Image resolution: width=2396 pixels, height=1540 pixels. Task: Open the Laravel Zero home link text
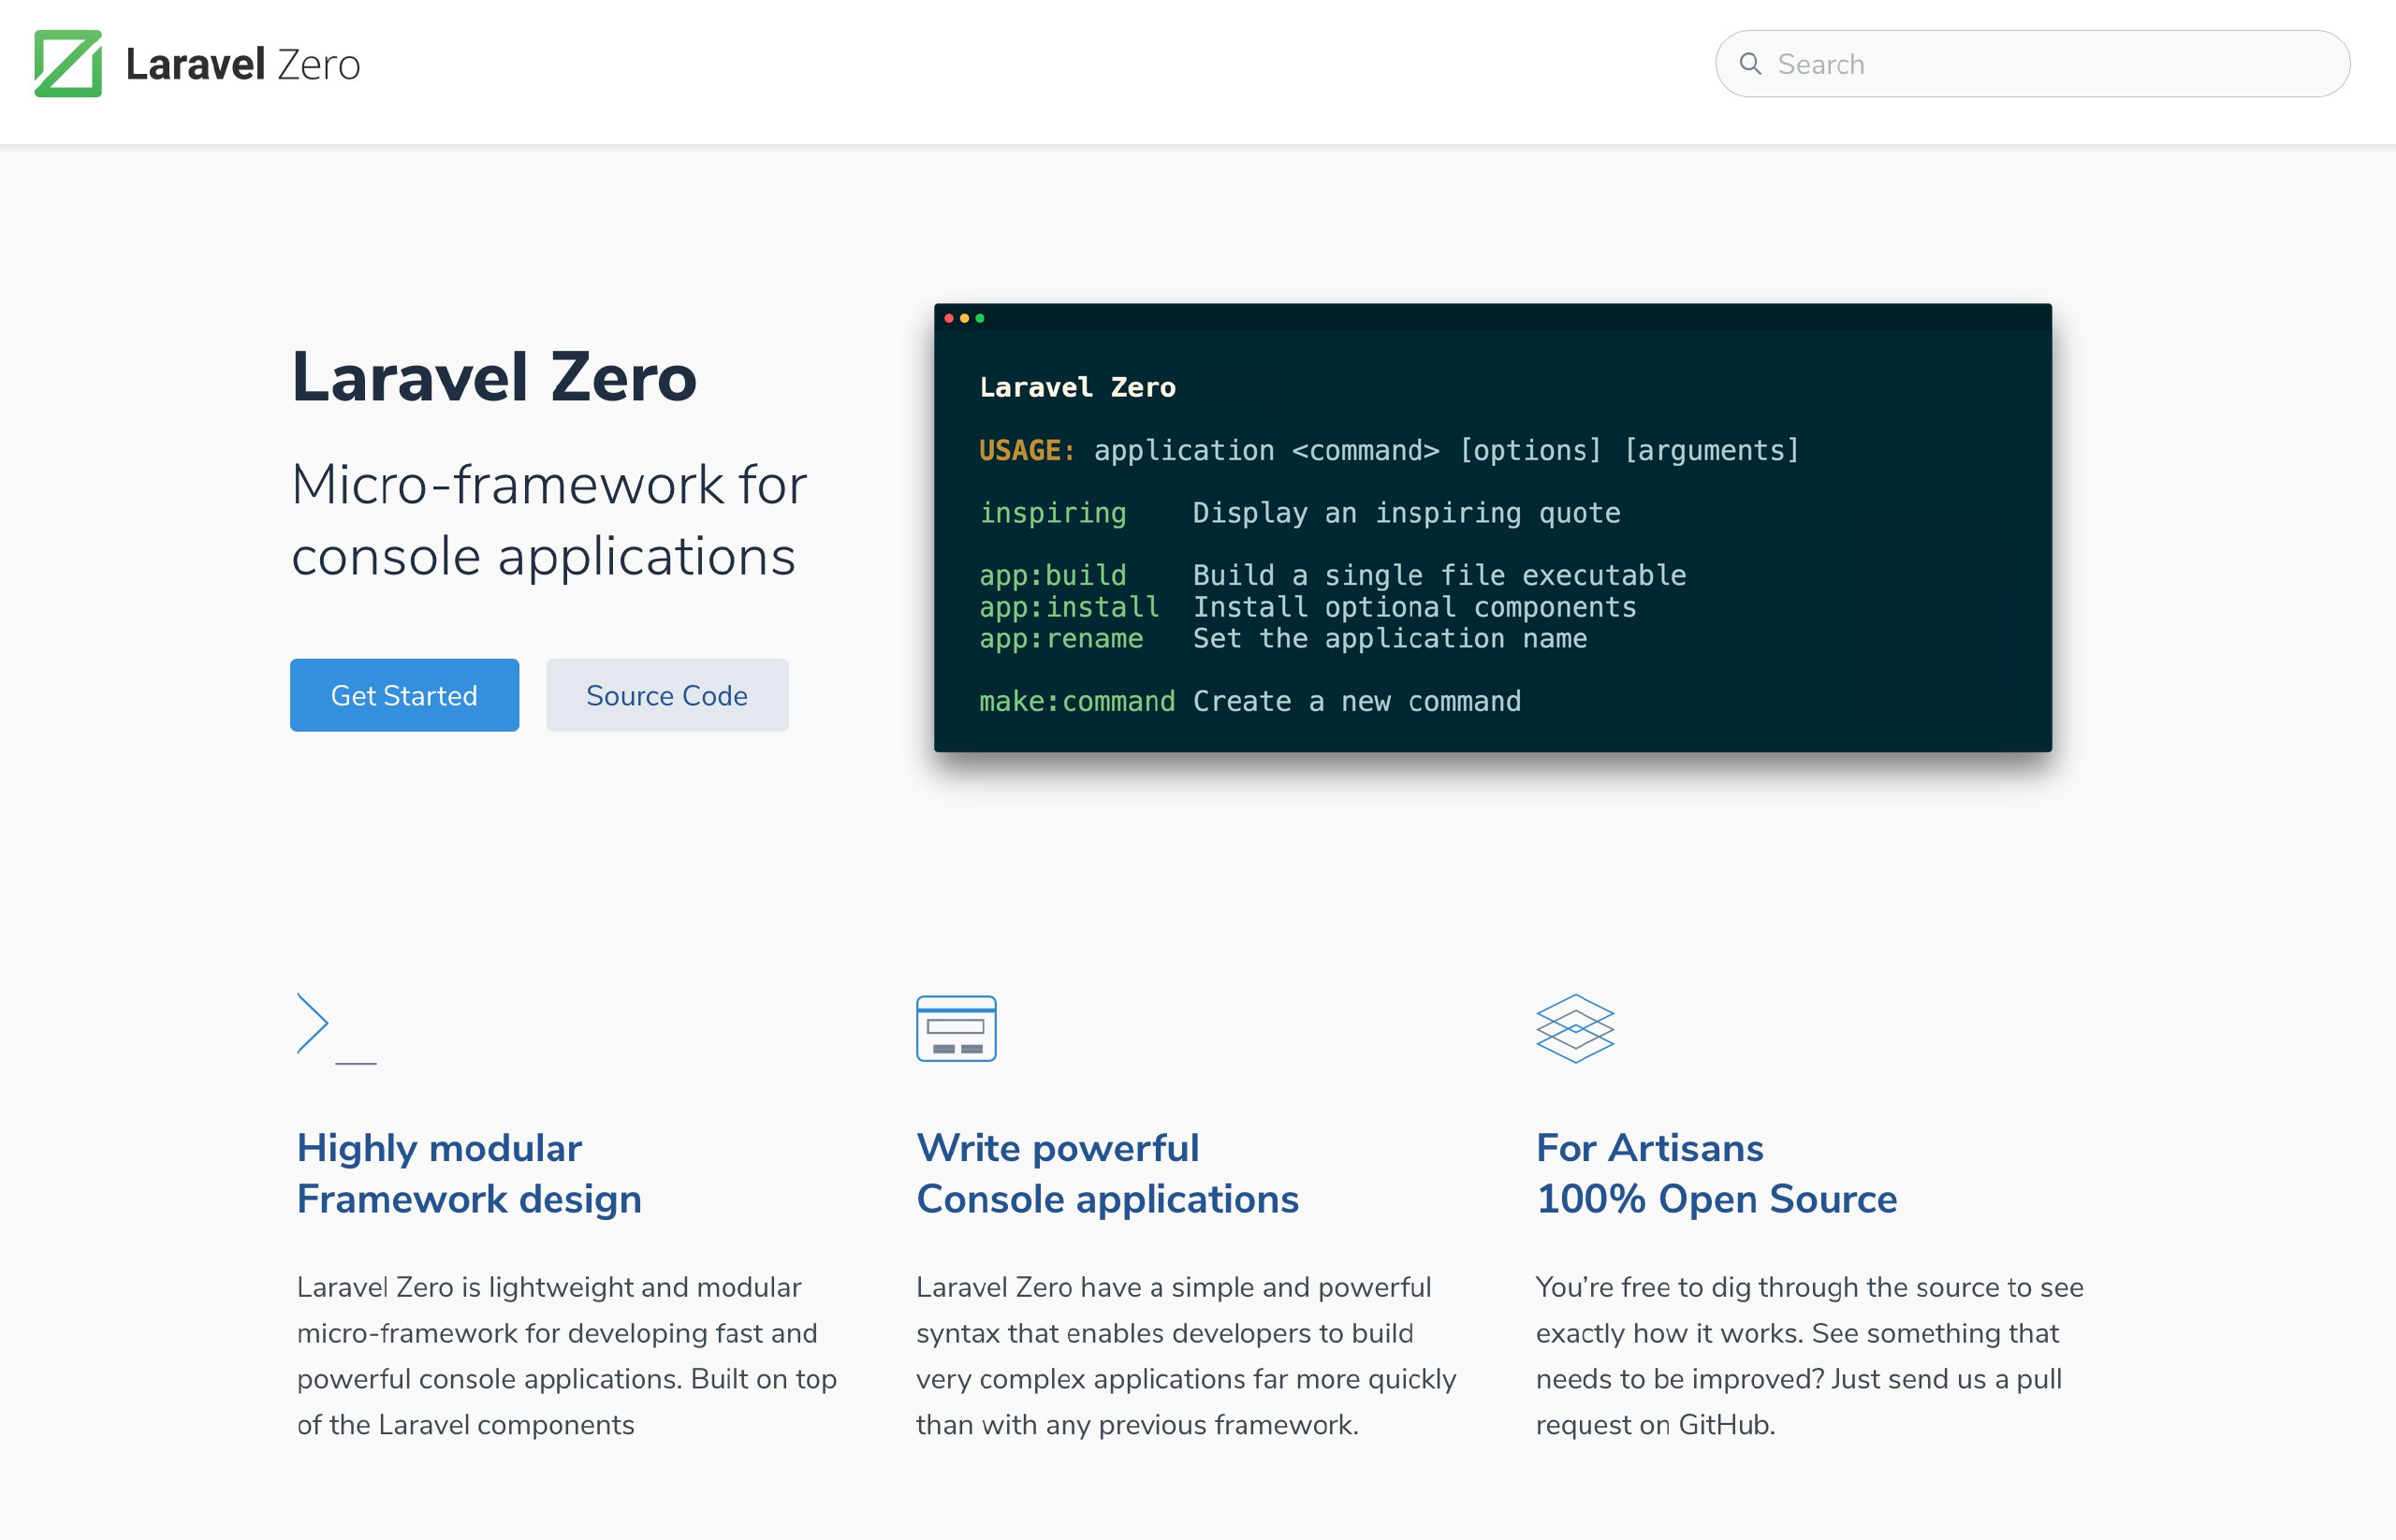click(242, 64)
